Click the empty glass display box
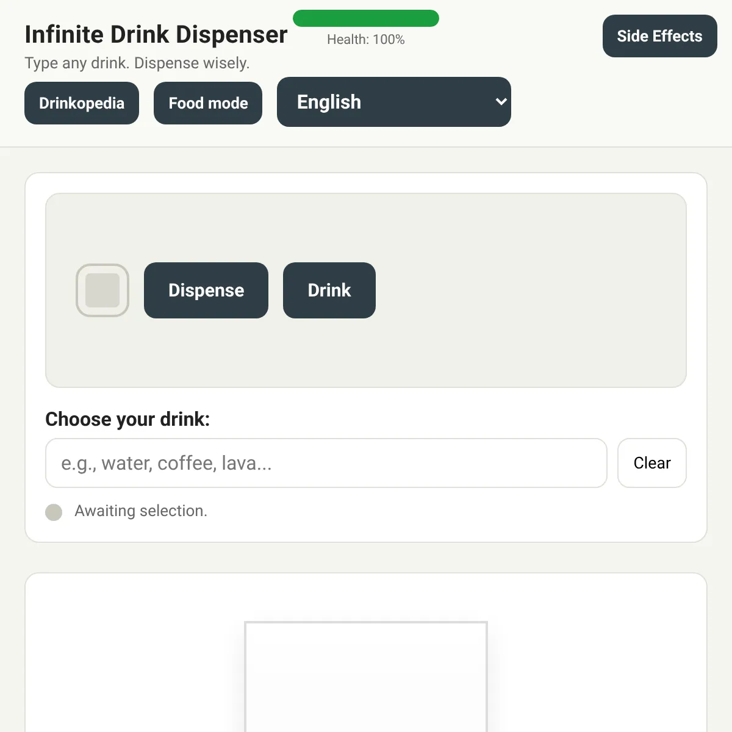 click(x=366, y=676)
